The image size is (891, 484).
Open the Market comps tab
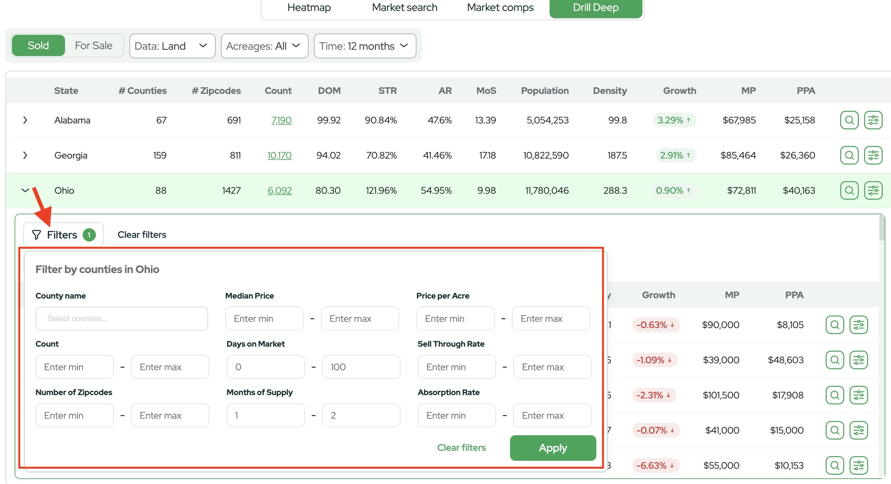pos(500,7)
